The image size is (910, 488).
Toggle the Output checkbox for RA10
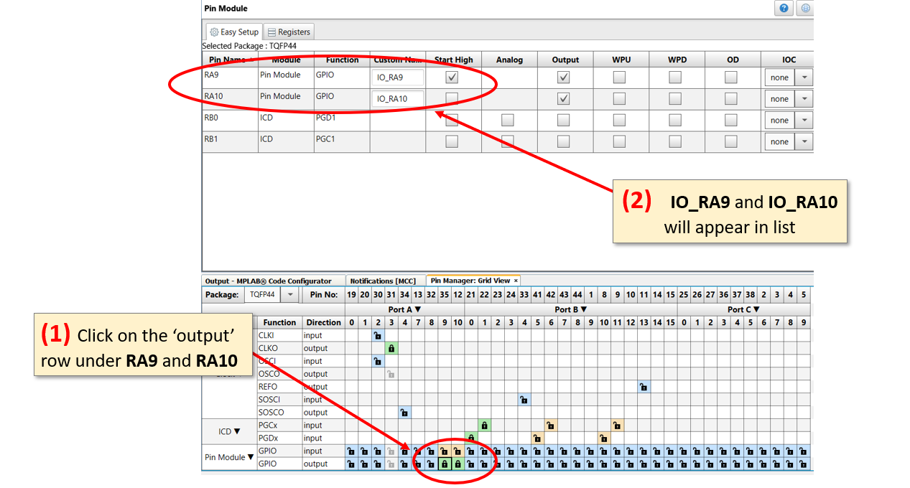click(x=564, y=99)
